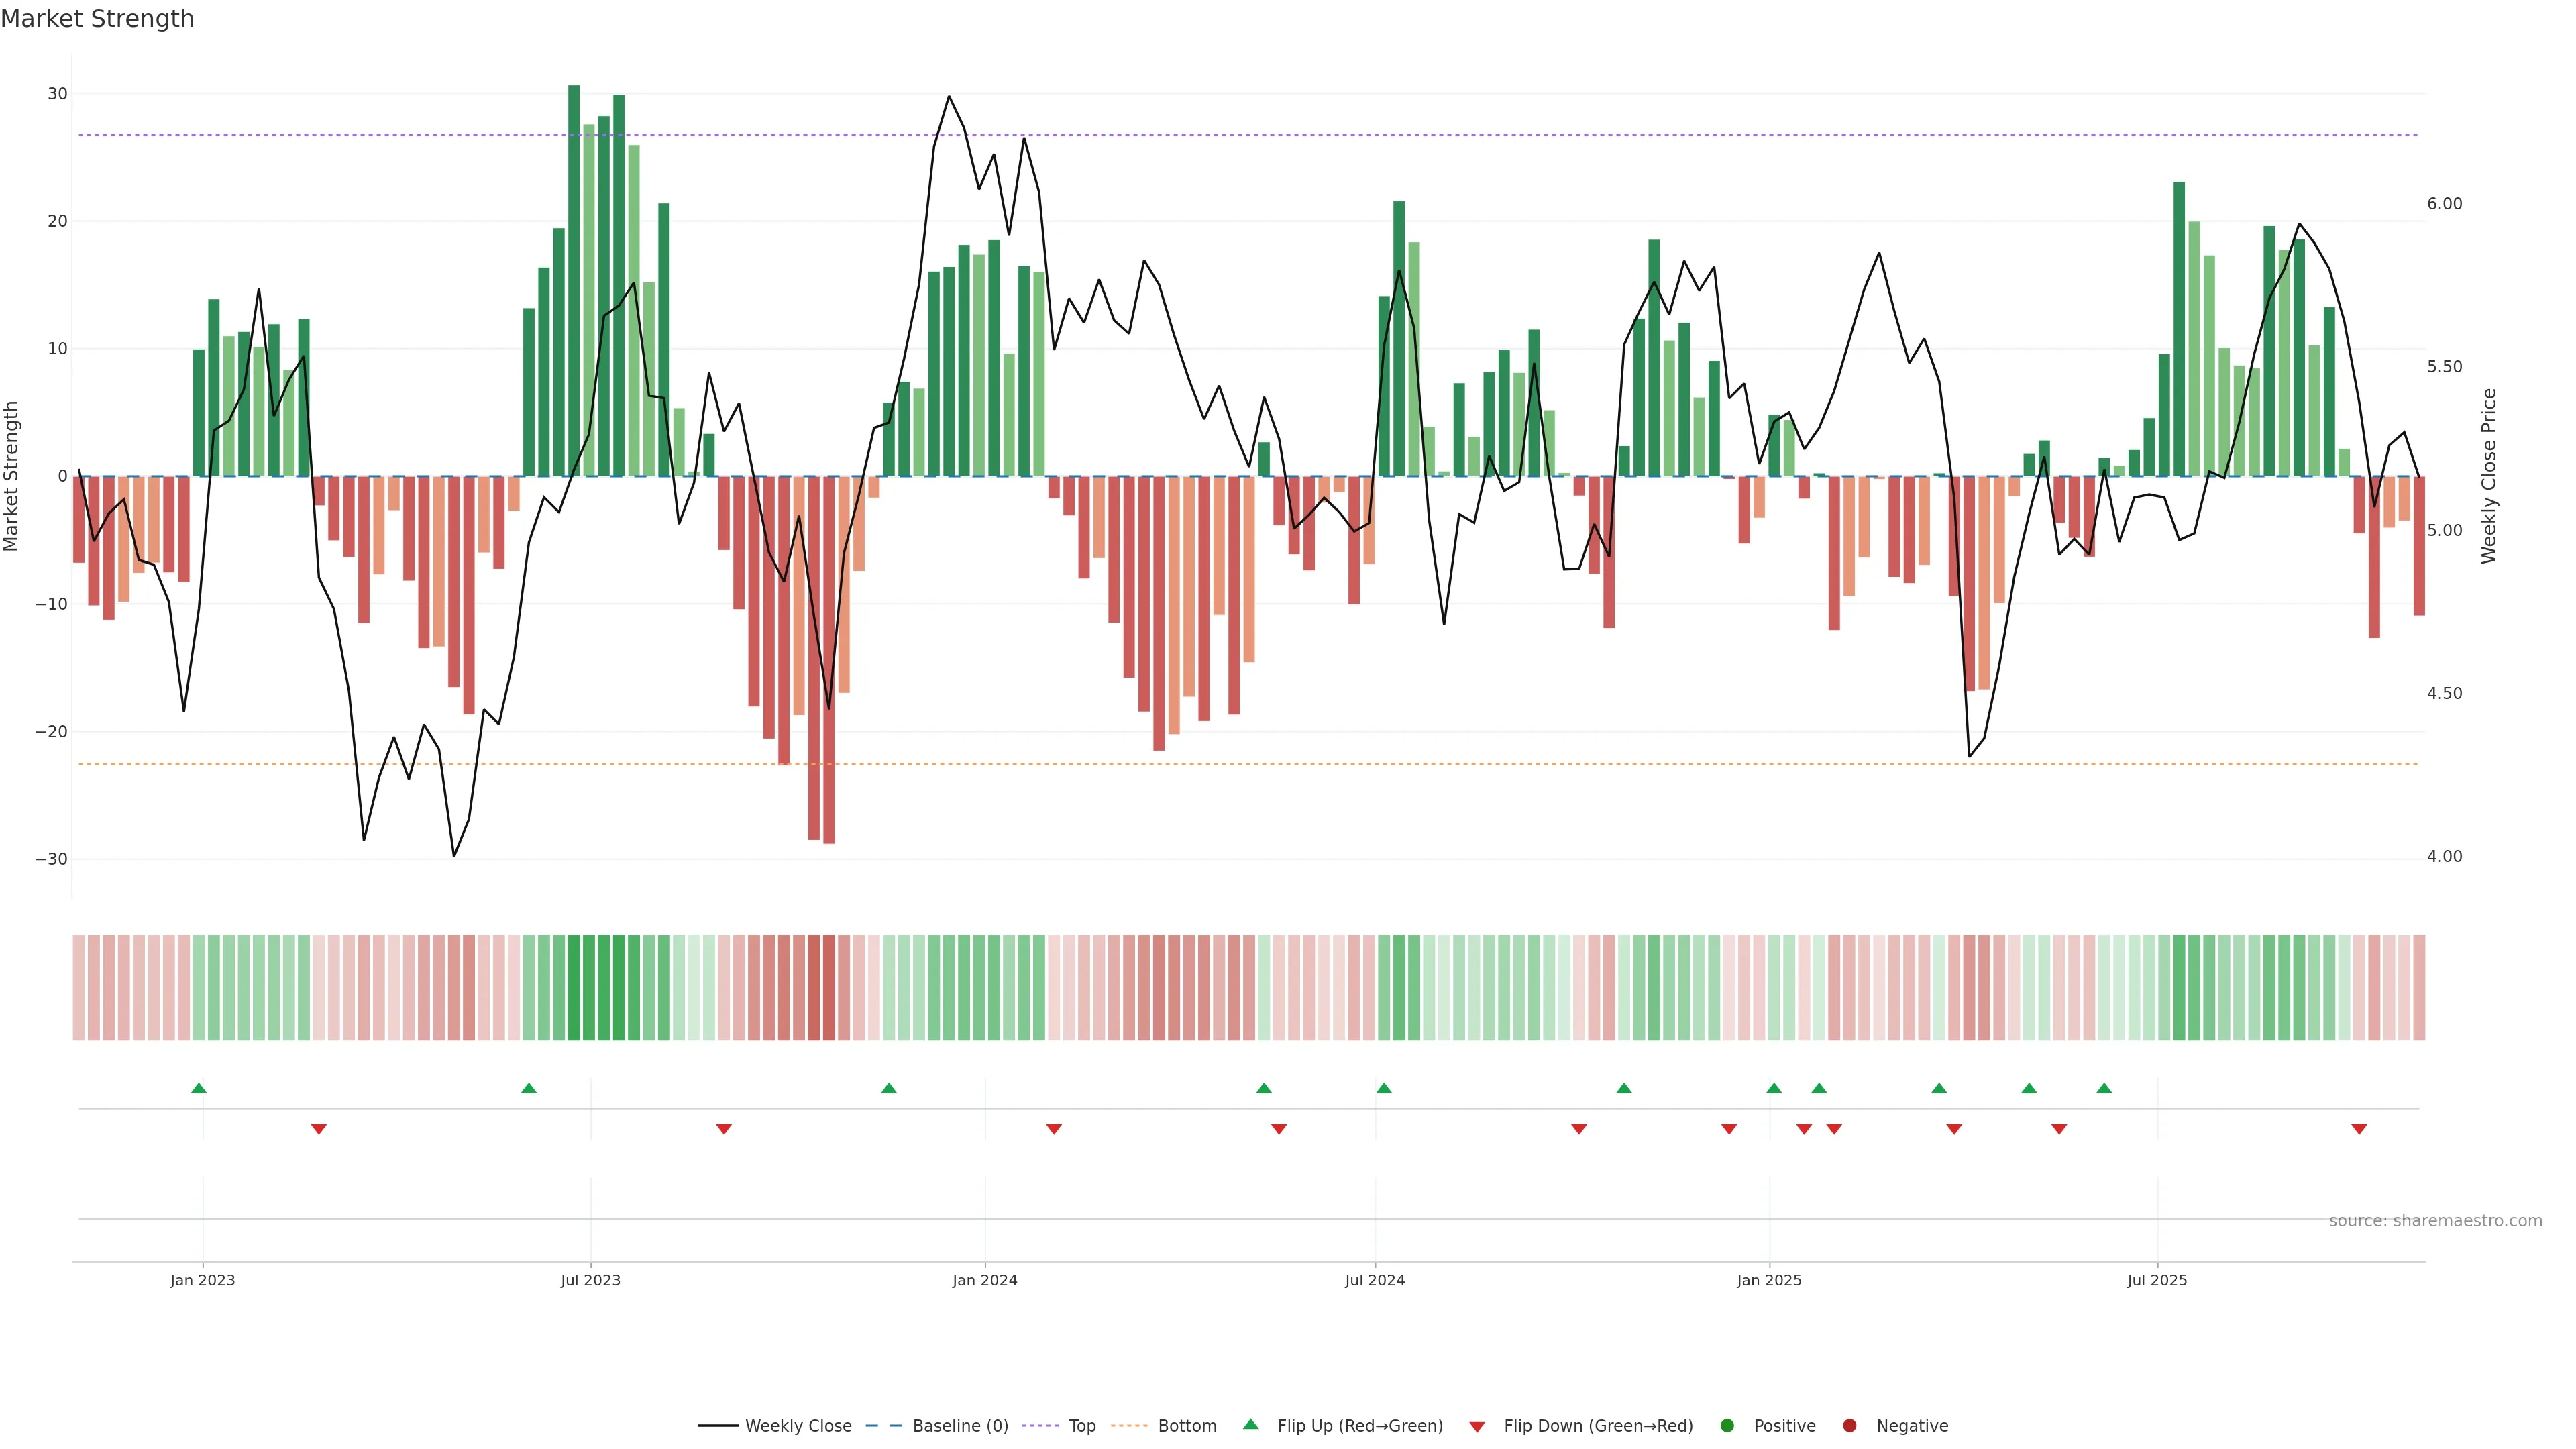The width and height of the screenshot is (2576, 1449).
Task: Click the source: sharemaestro.com text
Action: (2435, 1221)
